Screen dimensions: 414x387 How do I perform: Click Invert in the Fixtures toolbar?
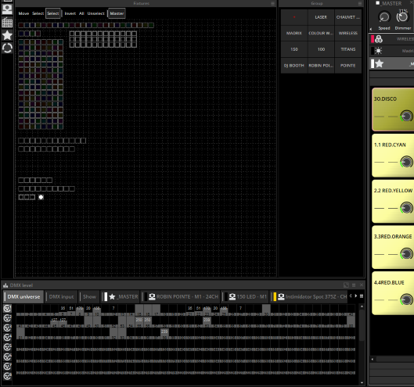(x=70, y=13)
